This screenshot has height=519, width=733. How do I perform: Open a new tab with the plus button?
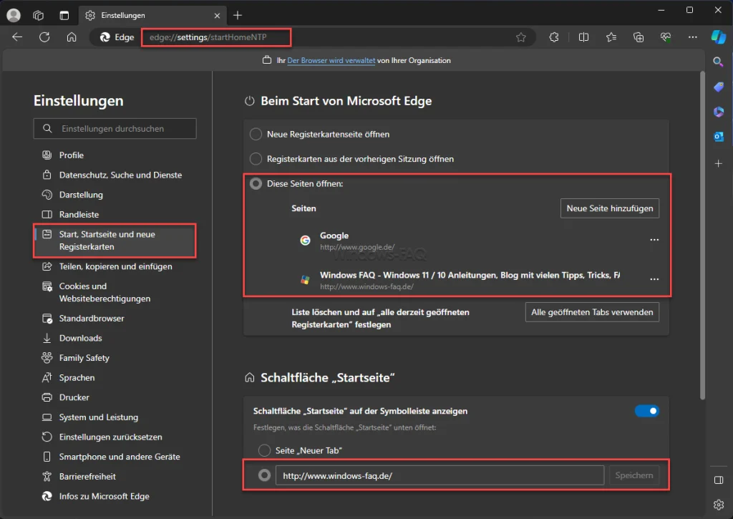click(x=238, y=16)
